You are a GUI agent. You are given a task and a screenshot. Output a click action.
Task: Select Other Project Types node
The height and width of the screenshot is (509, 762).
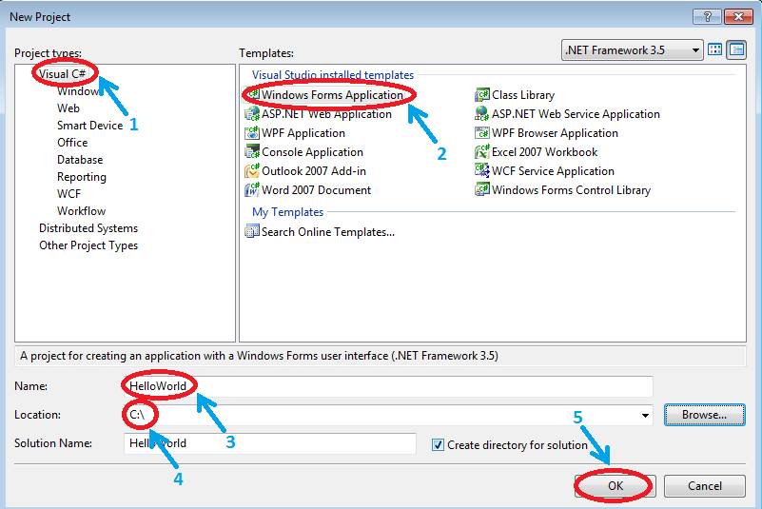tap(88, 245)
